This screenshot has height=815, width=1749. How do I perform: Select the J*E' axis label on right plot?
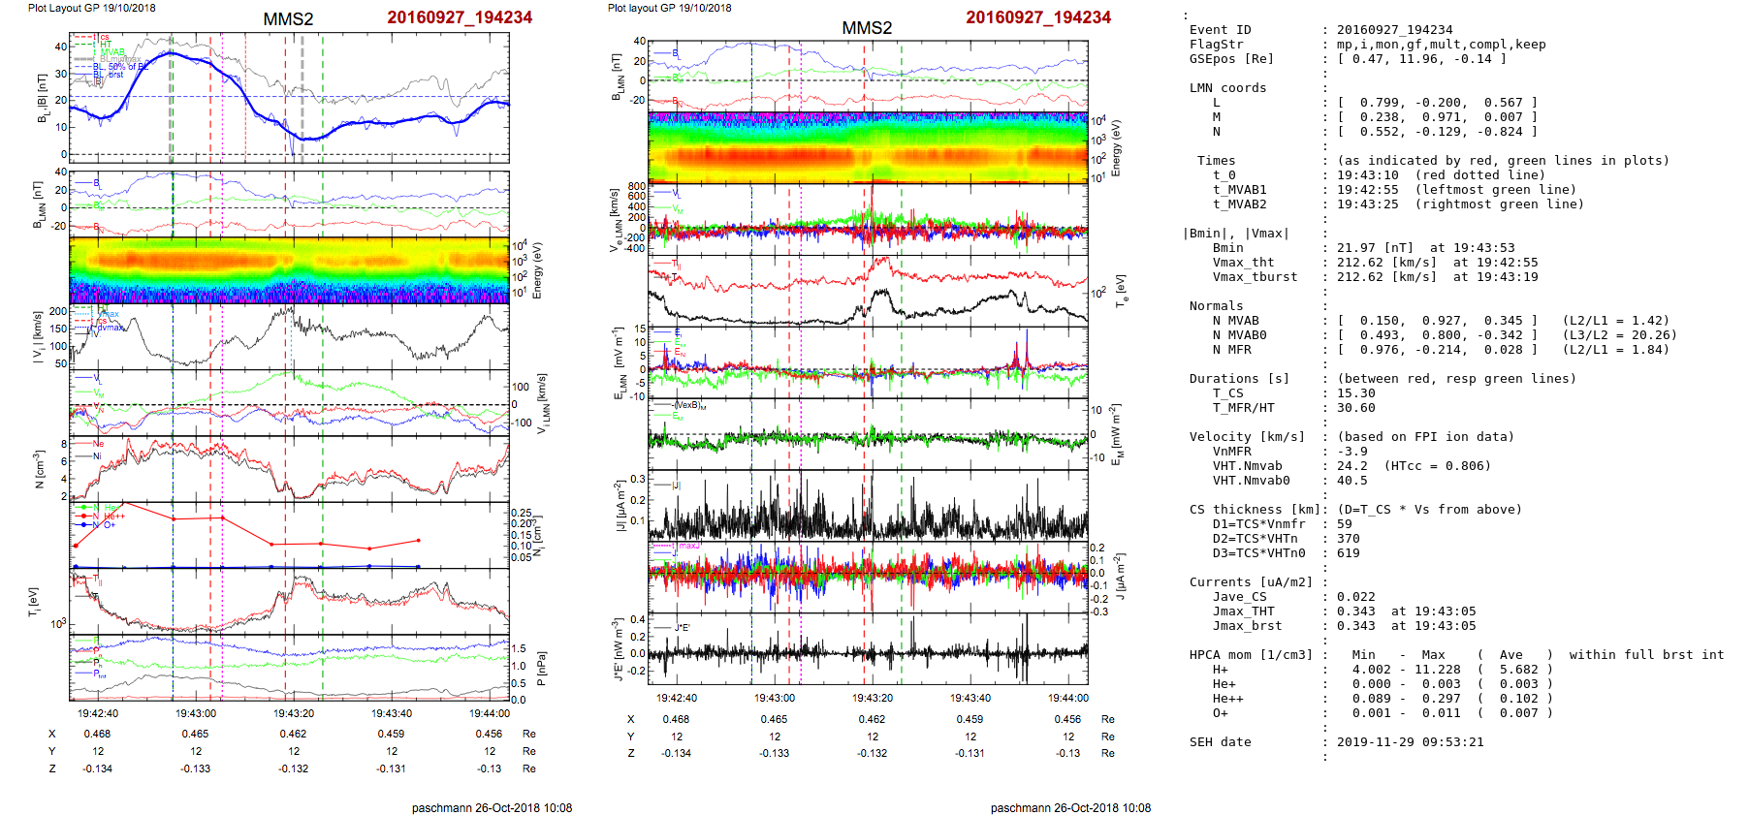(x=617, y=650)
